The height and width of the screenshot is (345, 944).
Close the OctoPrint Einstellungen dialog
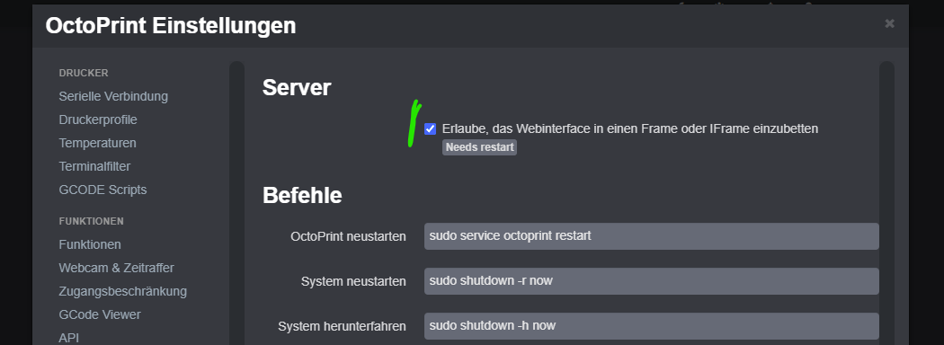coord(889,23)
